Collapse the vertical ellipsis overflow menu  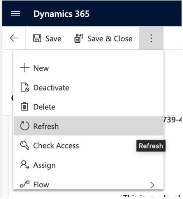(151, 38)
